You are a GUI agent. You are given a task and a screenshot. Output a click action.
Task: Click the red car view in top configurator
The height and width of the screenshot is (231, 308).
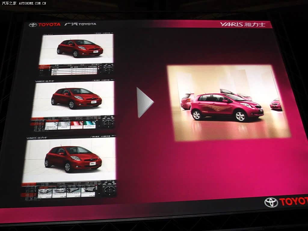77,48
